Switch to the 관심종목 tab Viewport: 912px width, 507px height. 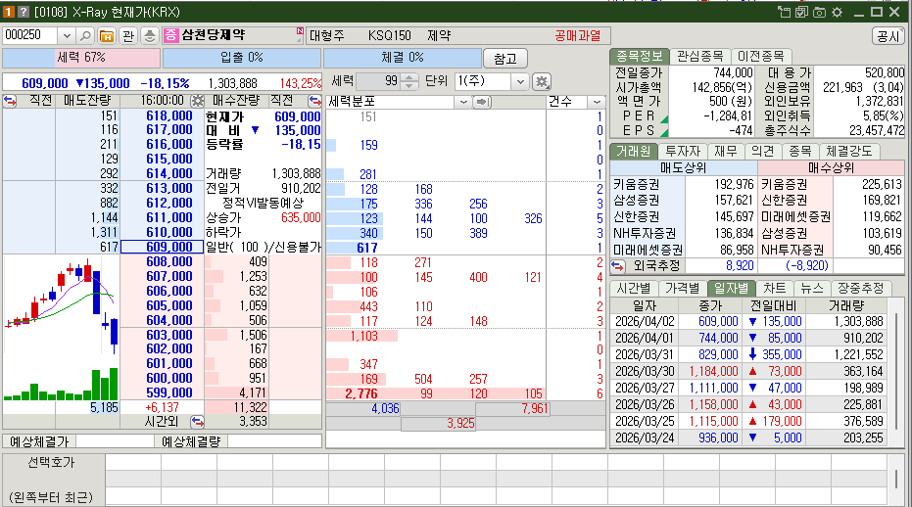pyautogui.click(x=699, y=57)
